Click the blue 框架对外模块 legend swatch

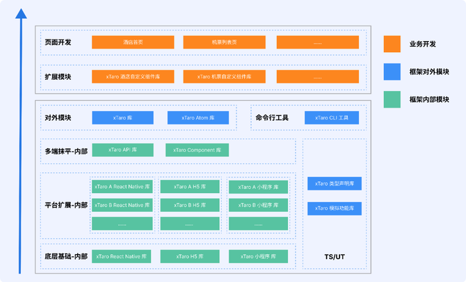(x=392, y=72)
